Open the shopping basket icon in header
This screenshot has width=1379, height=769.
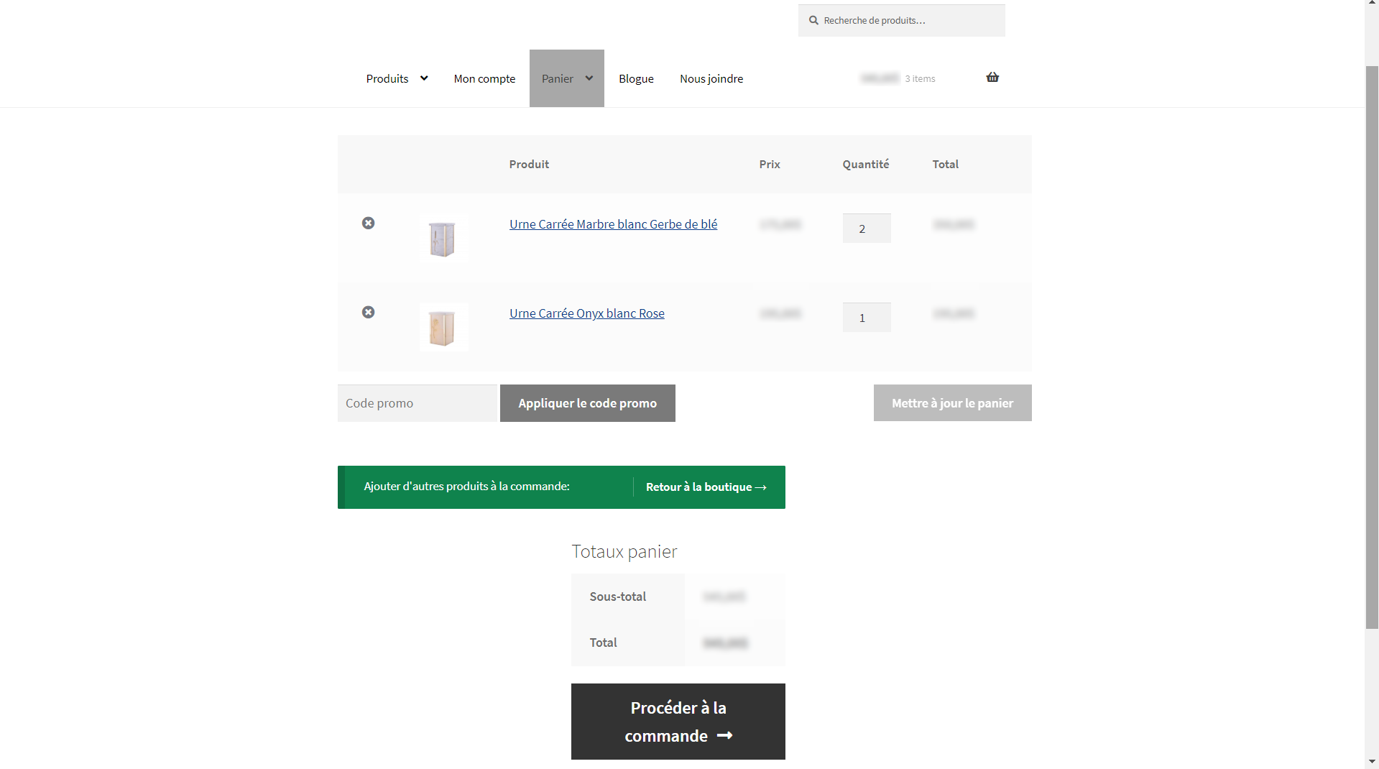pos(992,78)
